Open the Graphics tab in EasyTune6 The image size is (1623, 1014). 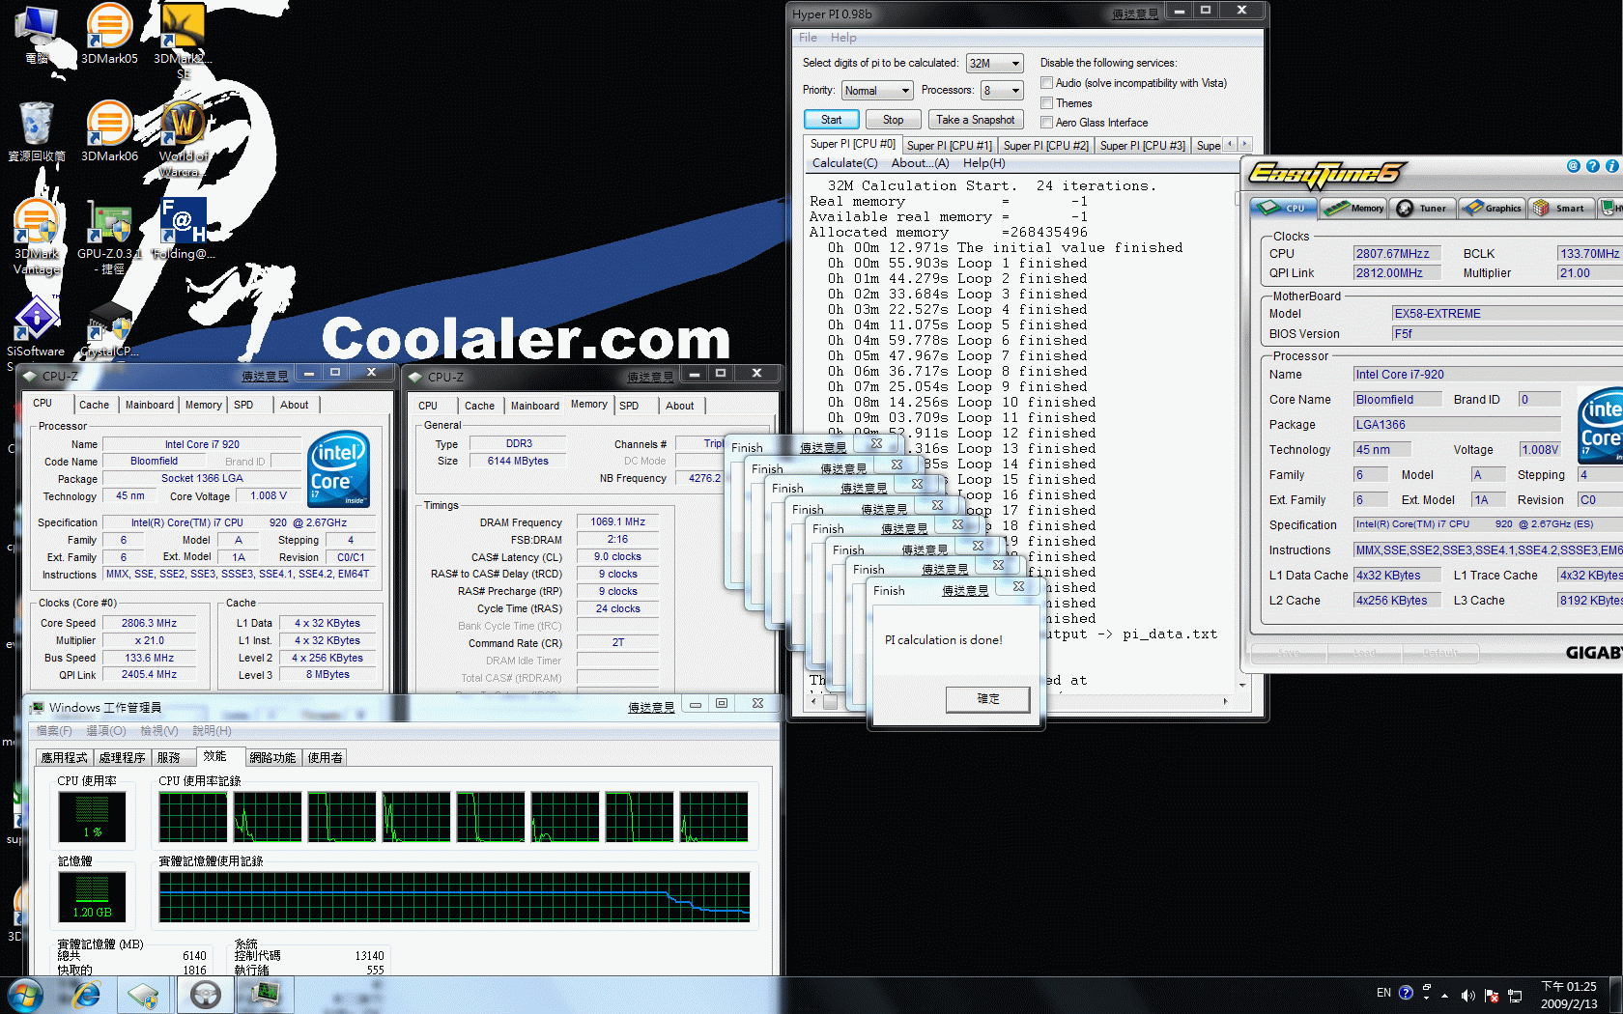point(1492,208)
